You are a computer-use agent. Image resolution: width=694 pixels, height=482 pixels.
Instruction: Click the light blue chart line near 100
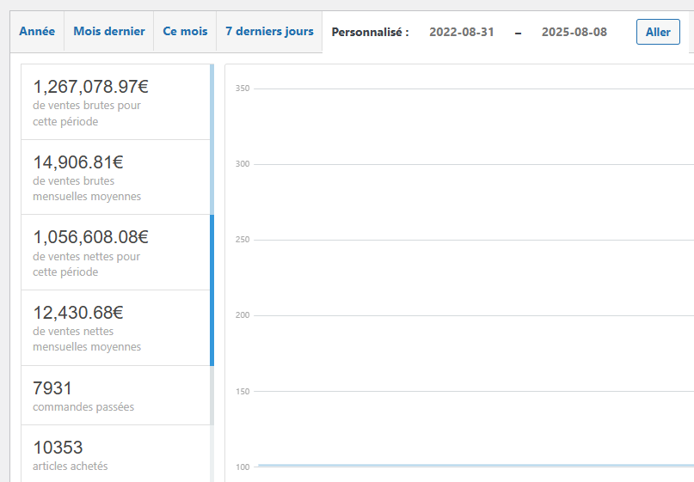pos(473,466)
